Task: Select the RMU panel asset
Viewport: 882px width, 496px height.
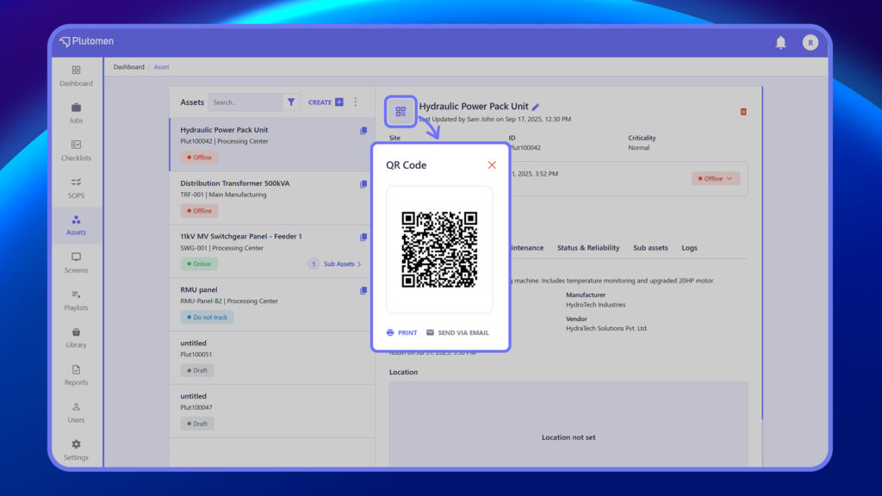Action: pyautogui.click(x=271, y=304)
